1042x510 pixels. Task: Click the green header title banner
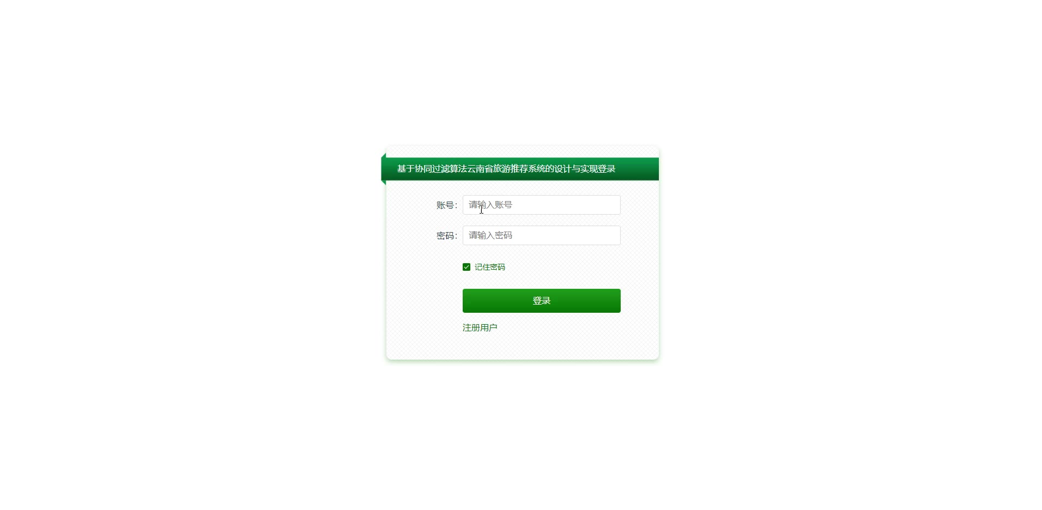pos(520,169)
